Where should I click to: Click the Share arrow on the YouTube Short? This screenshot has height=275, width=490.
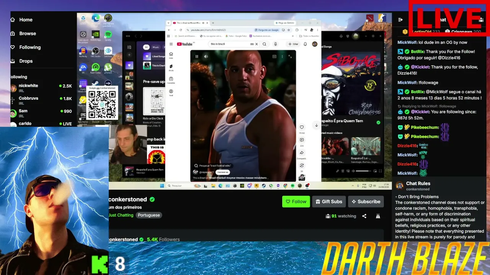[302, 153]
